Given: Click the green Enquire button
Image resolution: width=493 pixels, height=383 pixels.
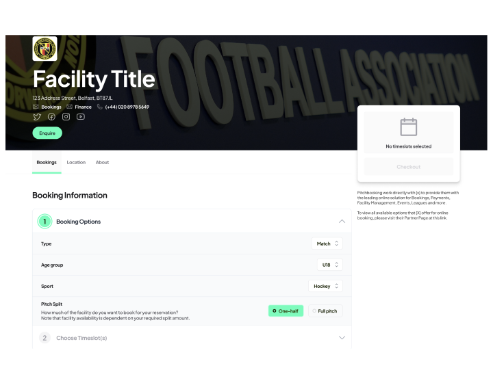Looking at the screenshot, I should (x=47, y=133).
